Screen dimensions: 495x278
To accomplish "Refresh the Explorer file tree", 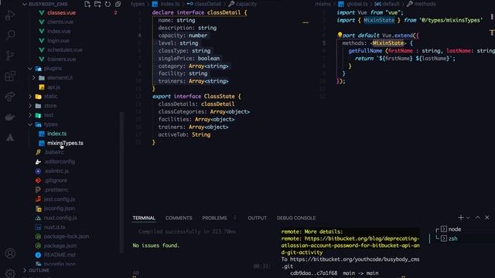I will [x=108, y=4].
